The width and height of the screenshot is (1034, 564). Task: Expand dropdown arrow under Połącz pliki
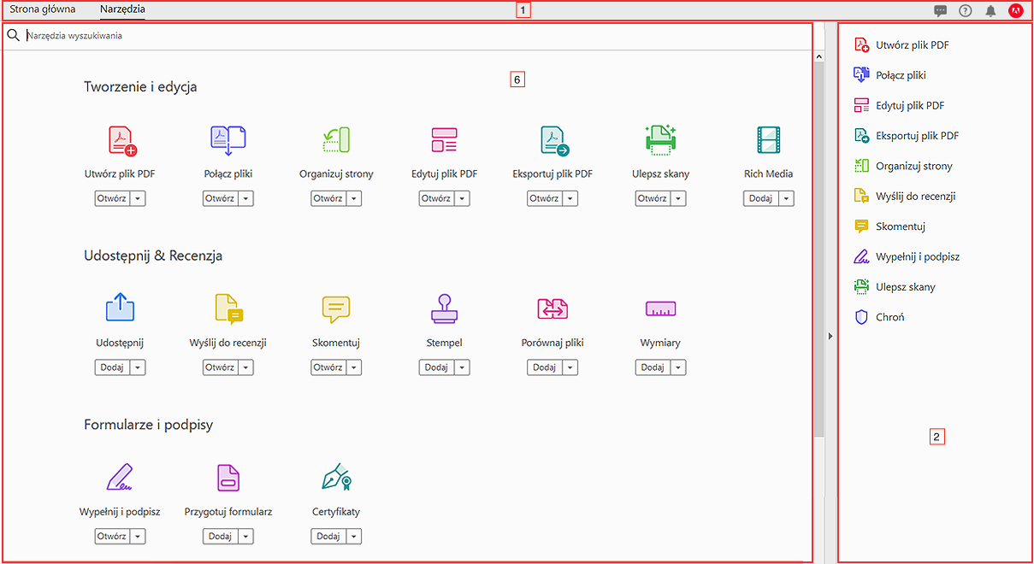coord(246,198)
